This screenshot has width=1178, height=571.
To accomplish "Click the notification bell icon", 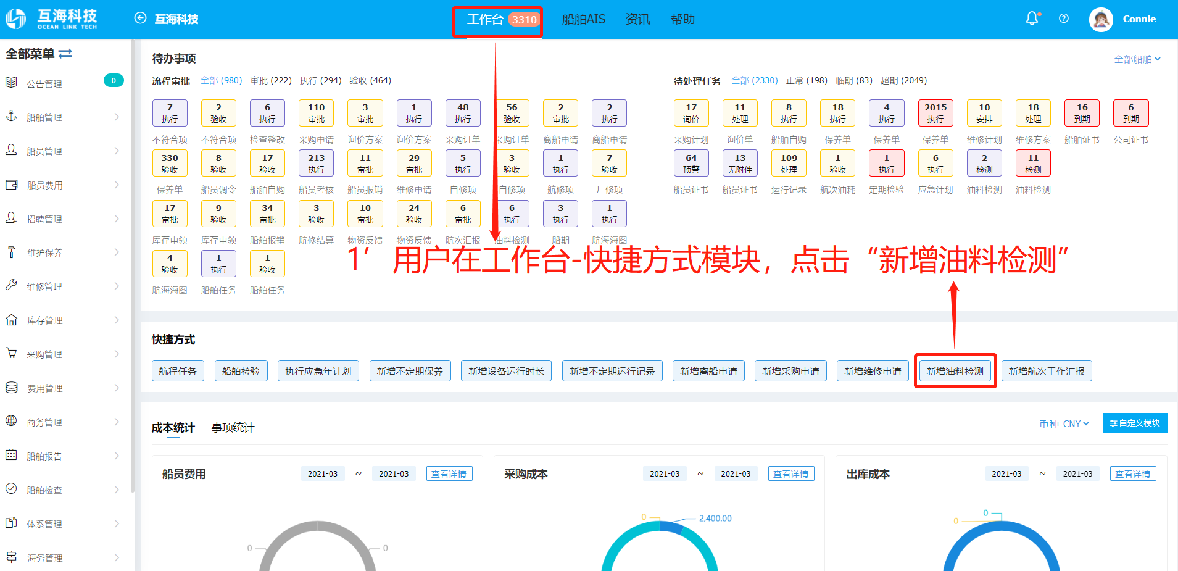I will 1032,19.
